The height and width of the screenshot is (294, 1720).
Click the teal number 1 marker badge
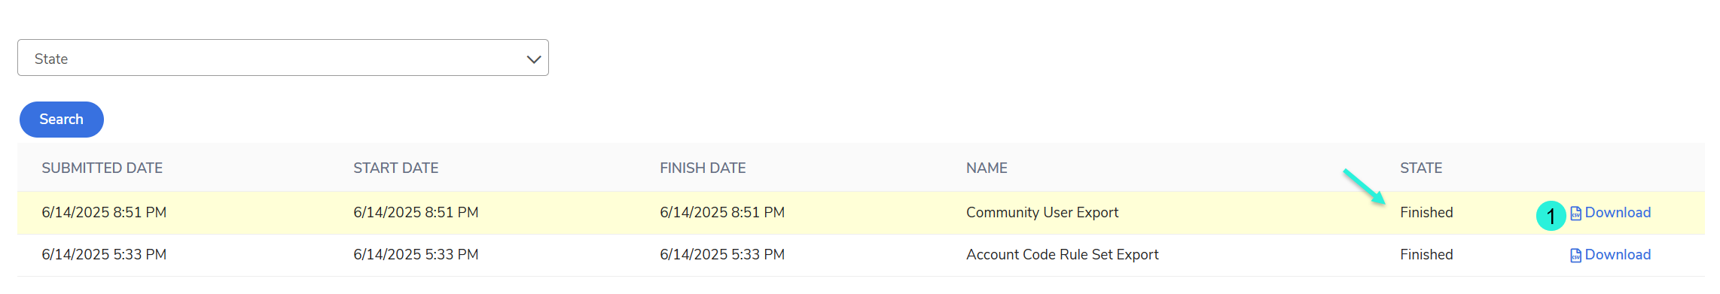click(1551, 217)
